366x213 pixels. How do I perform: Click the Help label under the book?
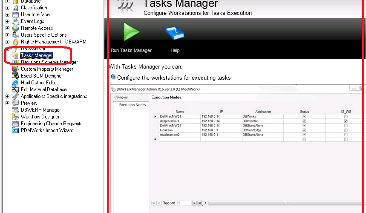pyautogui.click(x=175, y=50)
